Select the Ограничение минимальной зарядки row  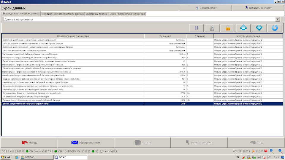pyautogui.click(x=142, y=86)
